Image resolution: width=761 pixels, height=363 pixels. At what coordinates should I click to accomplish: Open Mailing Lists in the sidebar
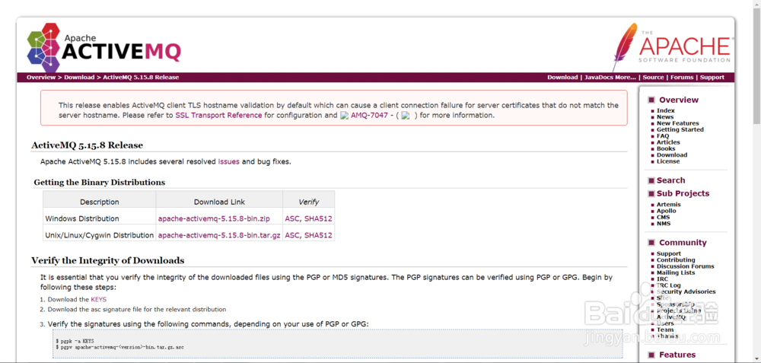pos(675,272)
